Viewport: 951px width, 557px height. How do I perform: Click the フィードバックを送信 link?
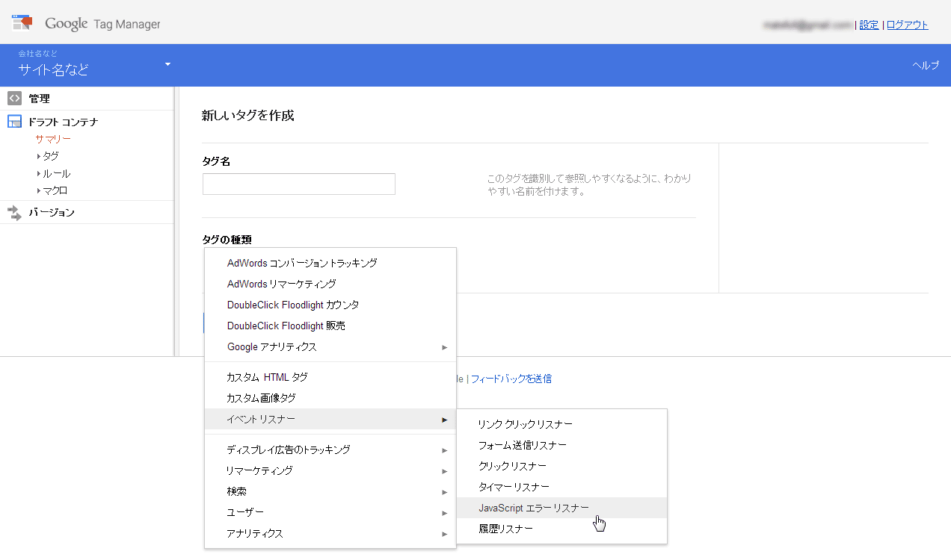511,379
